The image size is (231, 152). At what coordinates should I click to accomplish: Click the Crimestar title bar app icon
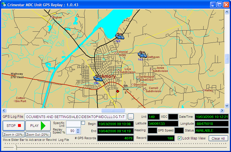[x=4, y=4]
